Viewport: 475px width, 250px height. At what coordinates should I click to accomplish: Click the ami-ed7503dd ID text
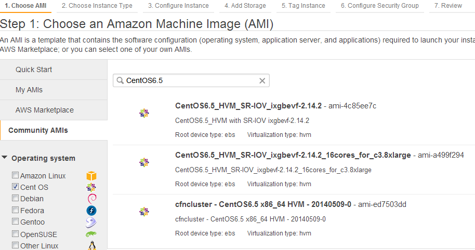click(382, 204)
